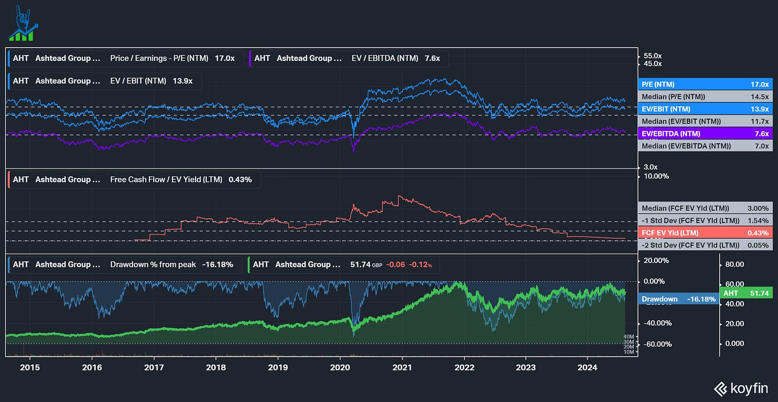Image resolution: width=778 pixels, height=402 pixels.
Task: Click the 40M volume axis value
Action: pyautogui.click(x=629, y=337)
